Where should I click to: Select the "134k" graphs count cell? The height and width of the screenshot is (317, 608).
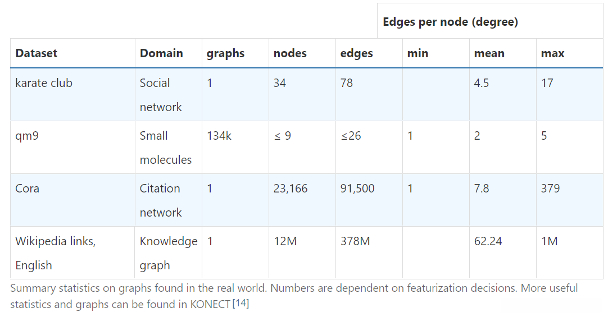pos(219,136)
